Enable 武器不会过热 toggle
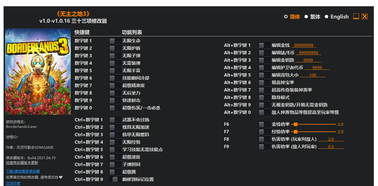The image size is (378, 186). click(x=115, y=120)
